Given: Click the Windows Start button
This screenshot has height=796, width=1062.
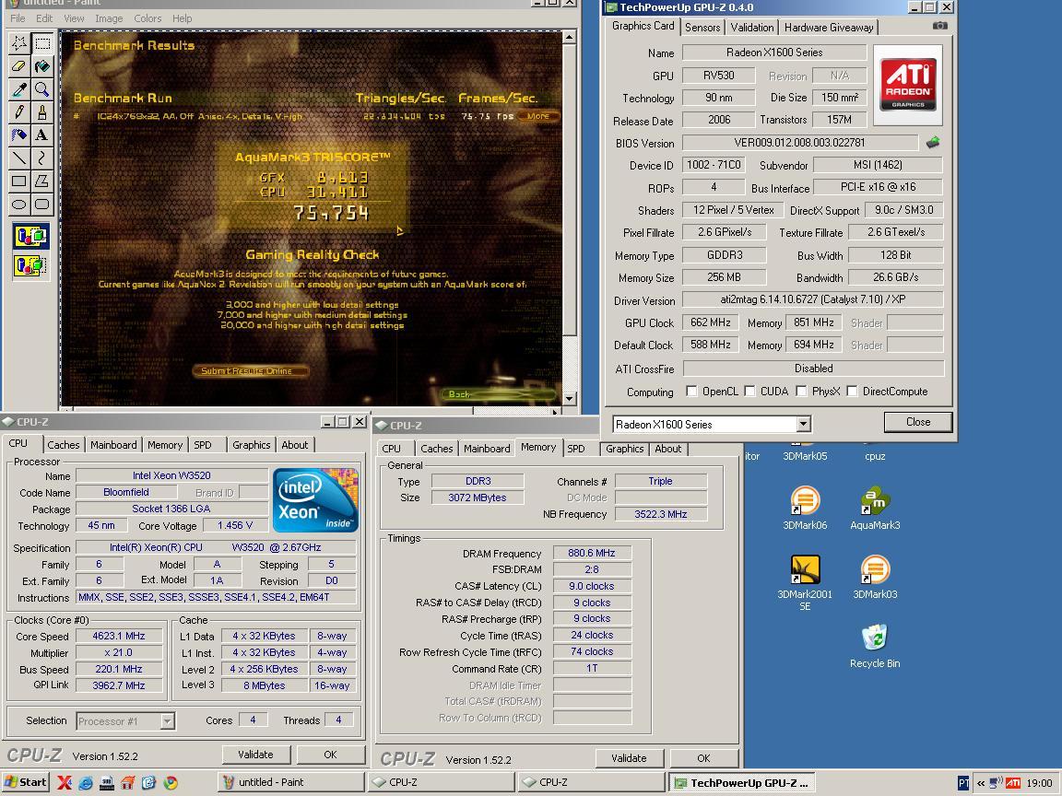Looking at the screenshot, I should pyautogui.click(x=26, y=782).
